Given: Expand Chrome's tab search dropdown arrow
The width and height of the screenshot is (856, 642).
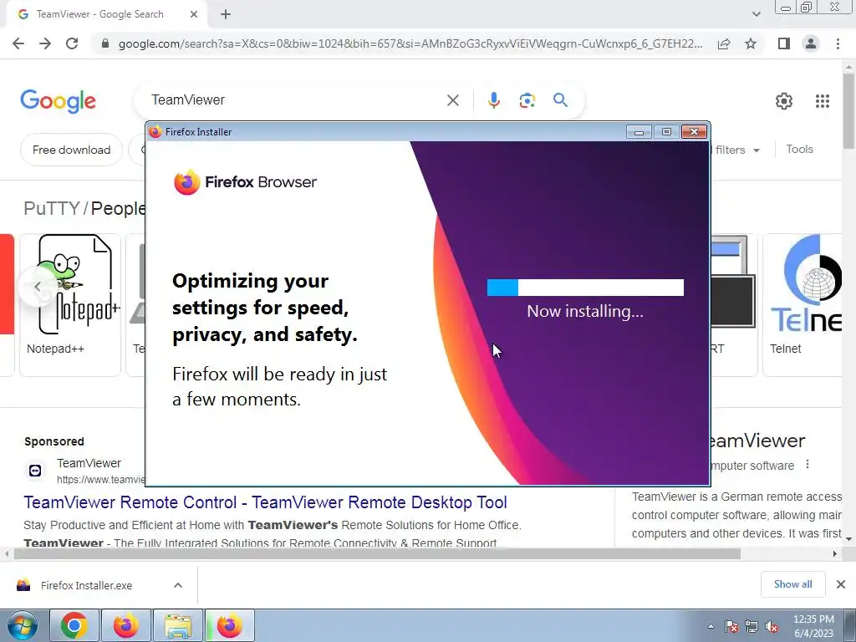Looking at the screenshot, I should click(756, 15).
